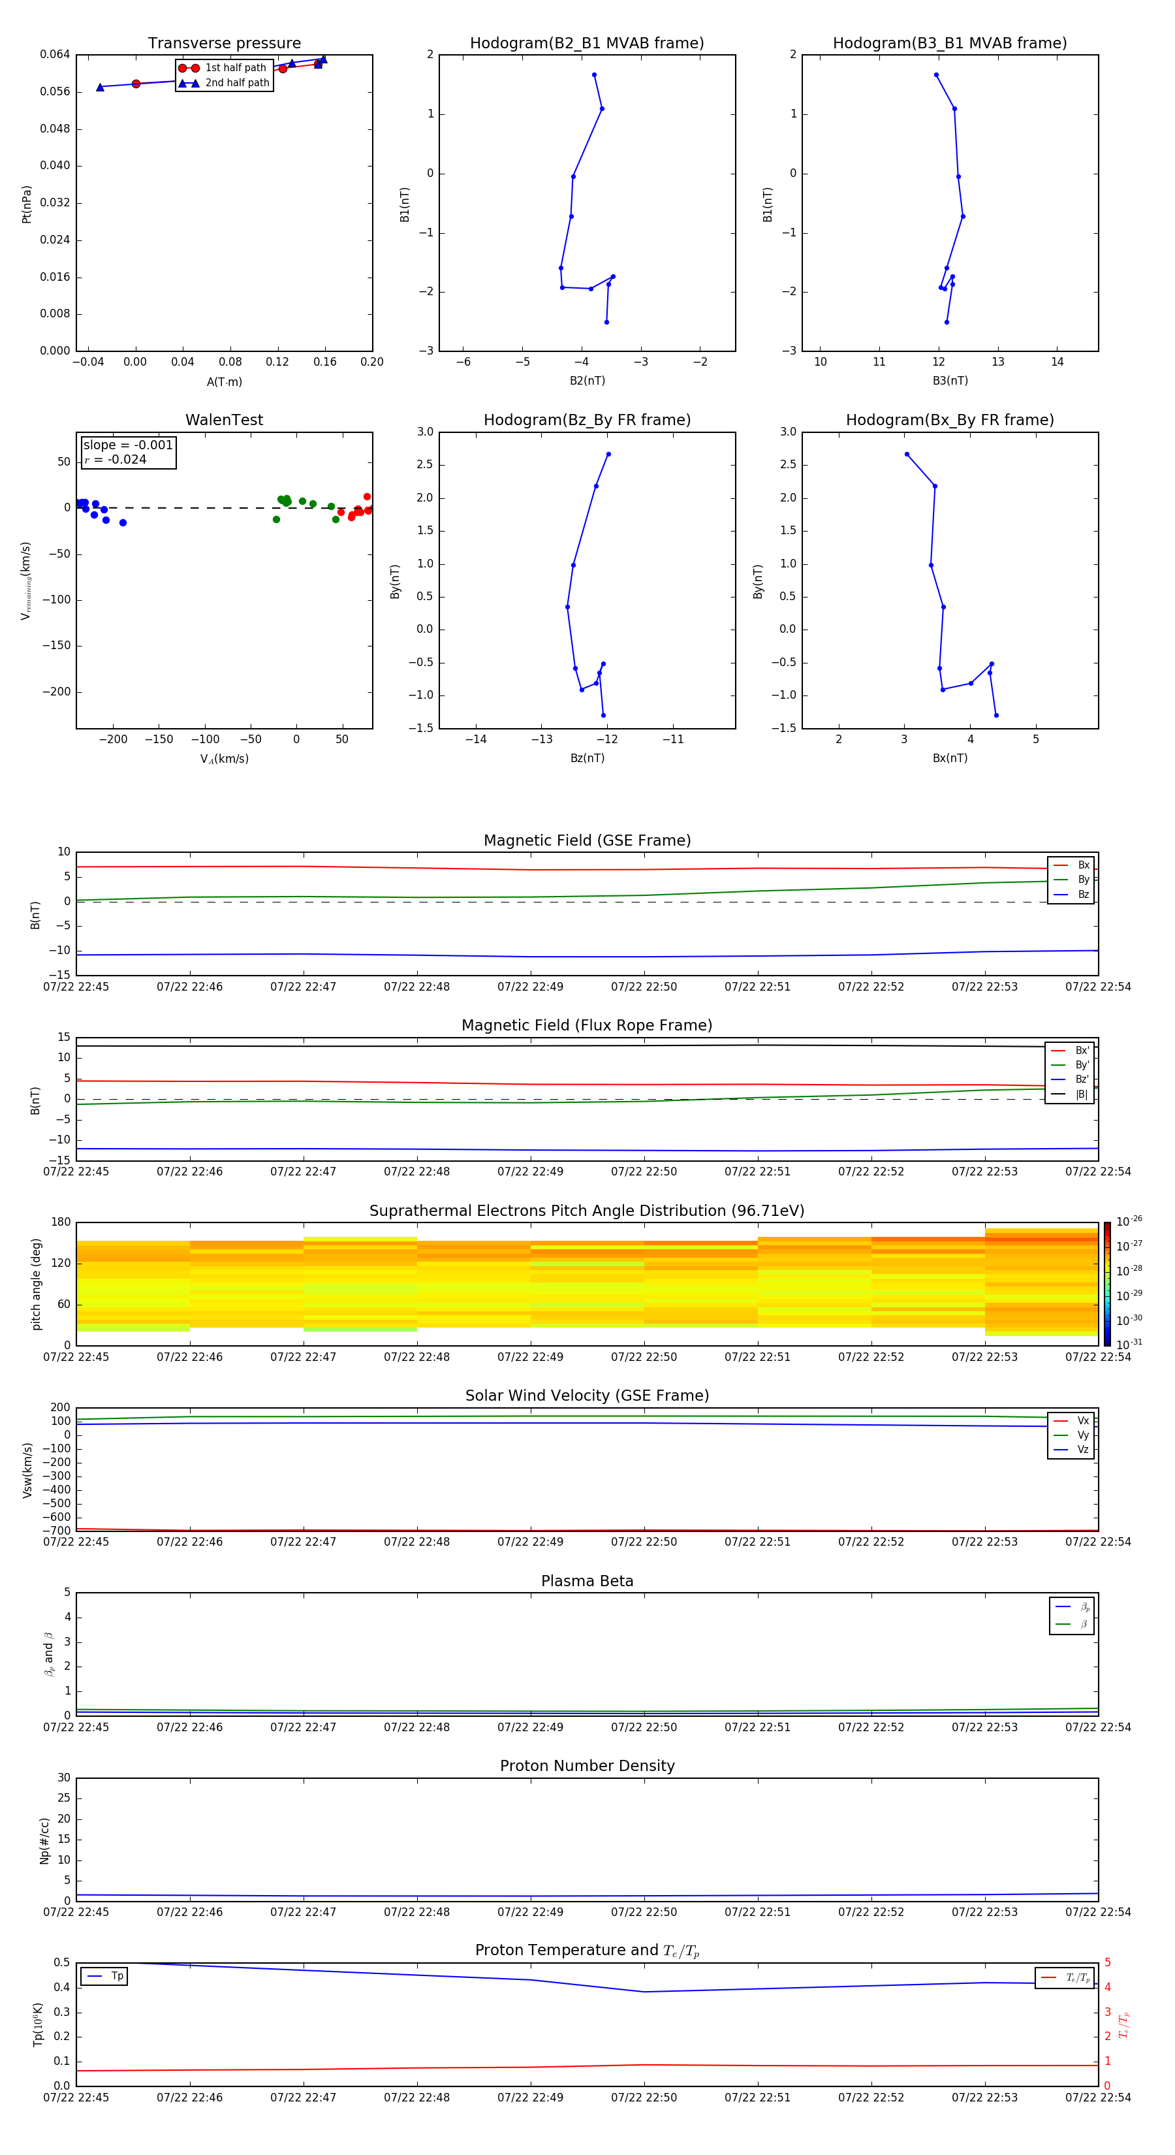Click the 'Vy' legend entry in velocity plot
This screenshot has height=2155, width=1175.
click(1071, 1435)
